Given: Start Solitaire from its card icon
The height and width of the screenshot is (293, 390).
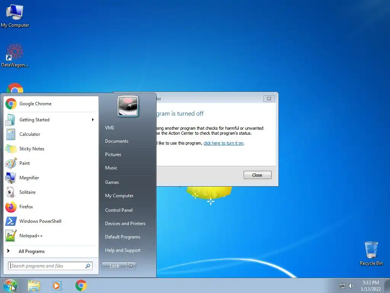Looking at the screenshot, I should pos(10,192).
